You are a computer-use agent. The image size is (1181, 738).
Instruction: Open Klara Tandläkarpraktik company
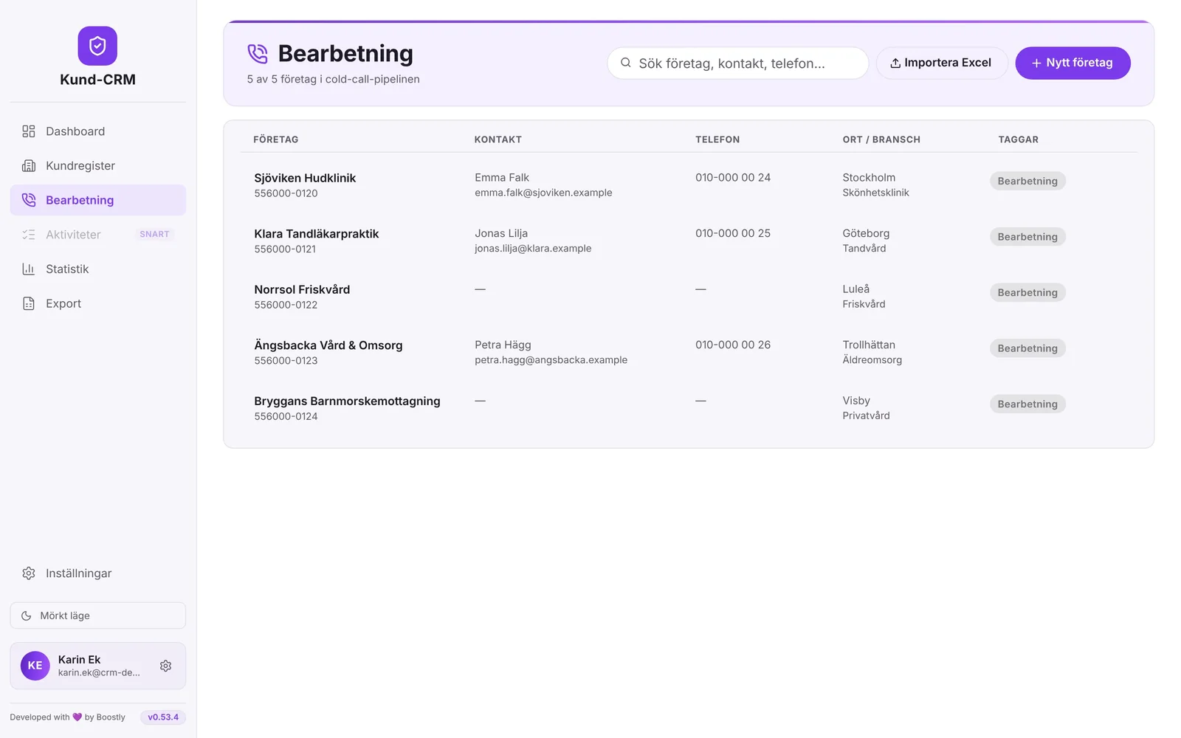coord(688,241)
